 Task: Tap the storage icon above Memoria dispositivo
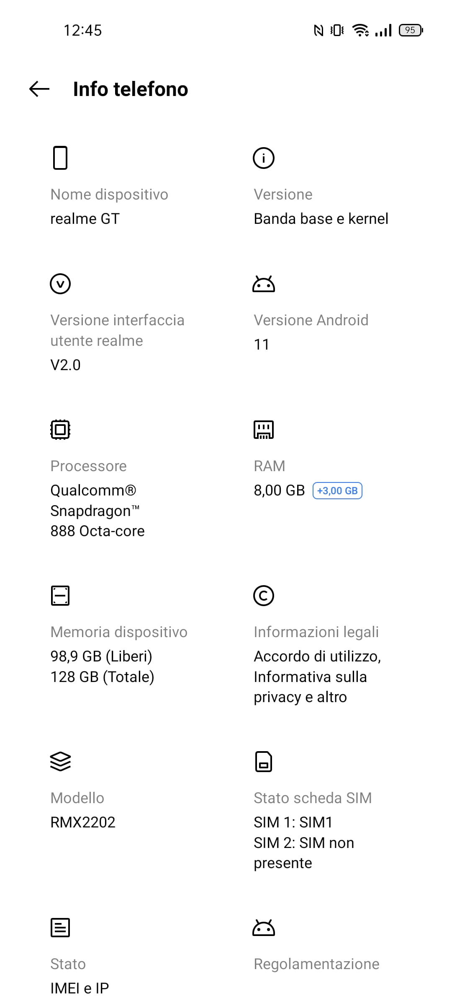60,596
